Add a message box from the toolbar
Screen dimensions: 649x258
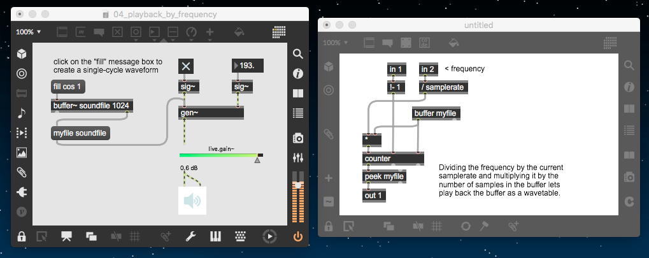80,32
